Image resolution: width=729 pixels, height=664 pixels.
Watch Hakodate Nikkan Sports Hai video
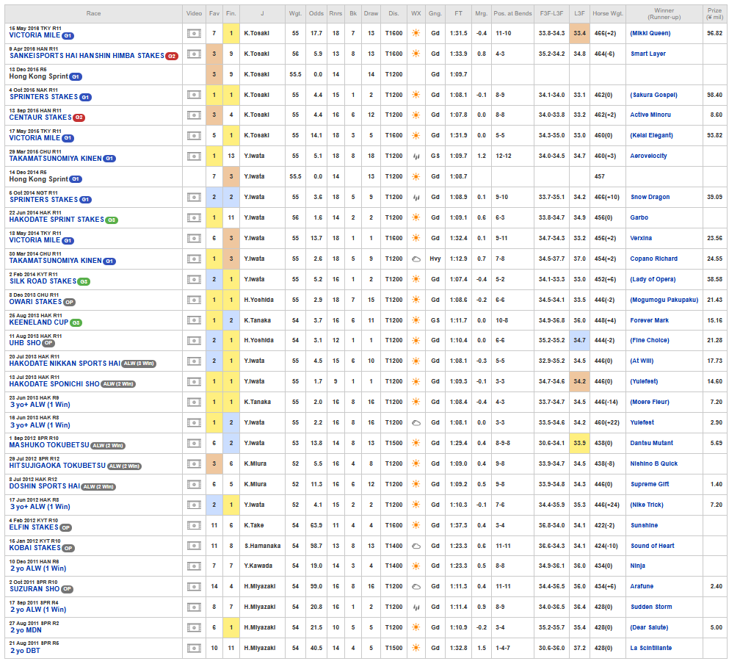click(x=194, y=361)
